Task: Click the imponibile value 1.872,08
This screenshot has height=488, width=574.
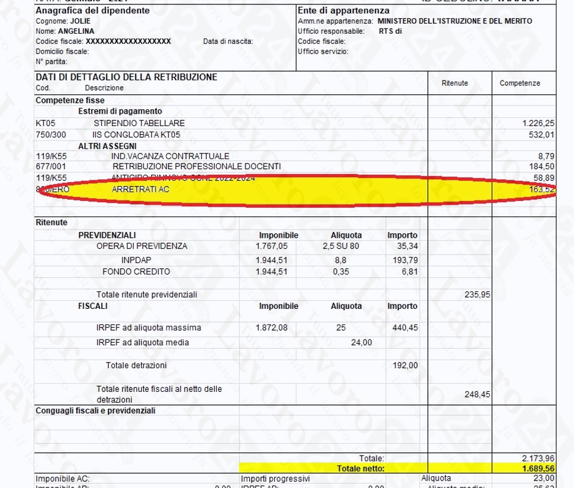Action: pos(272,328)
